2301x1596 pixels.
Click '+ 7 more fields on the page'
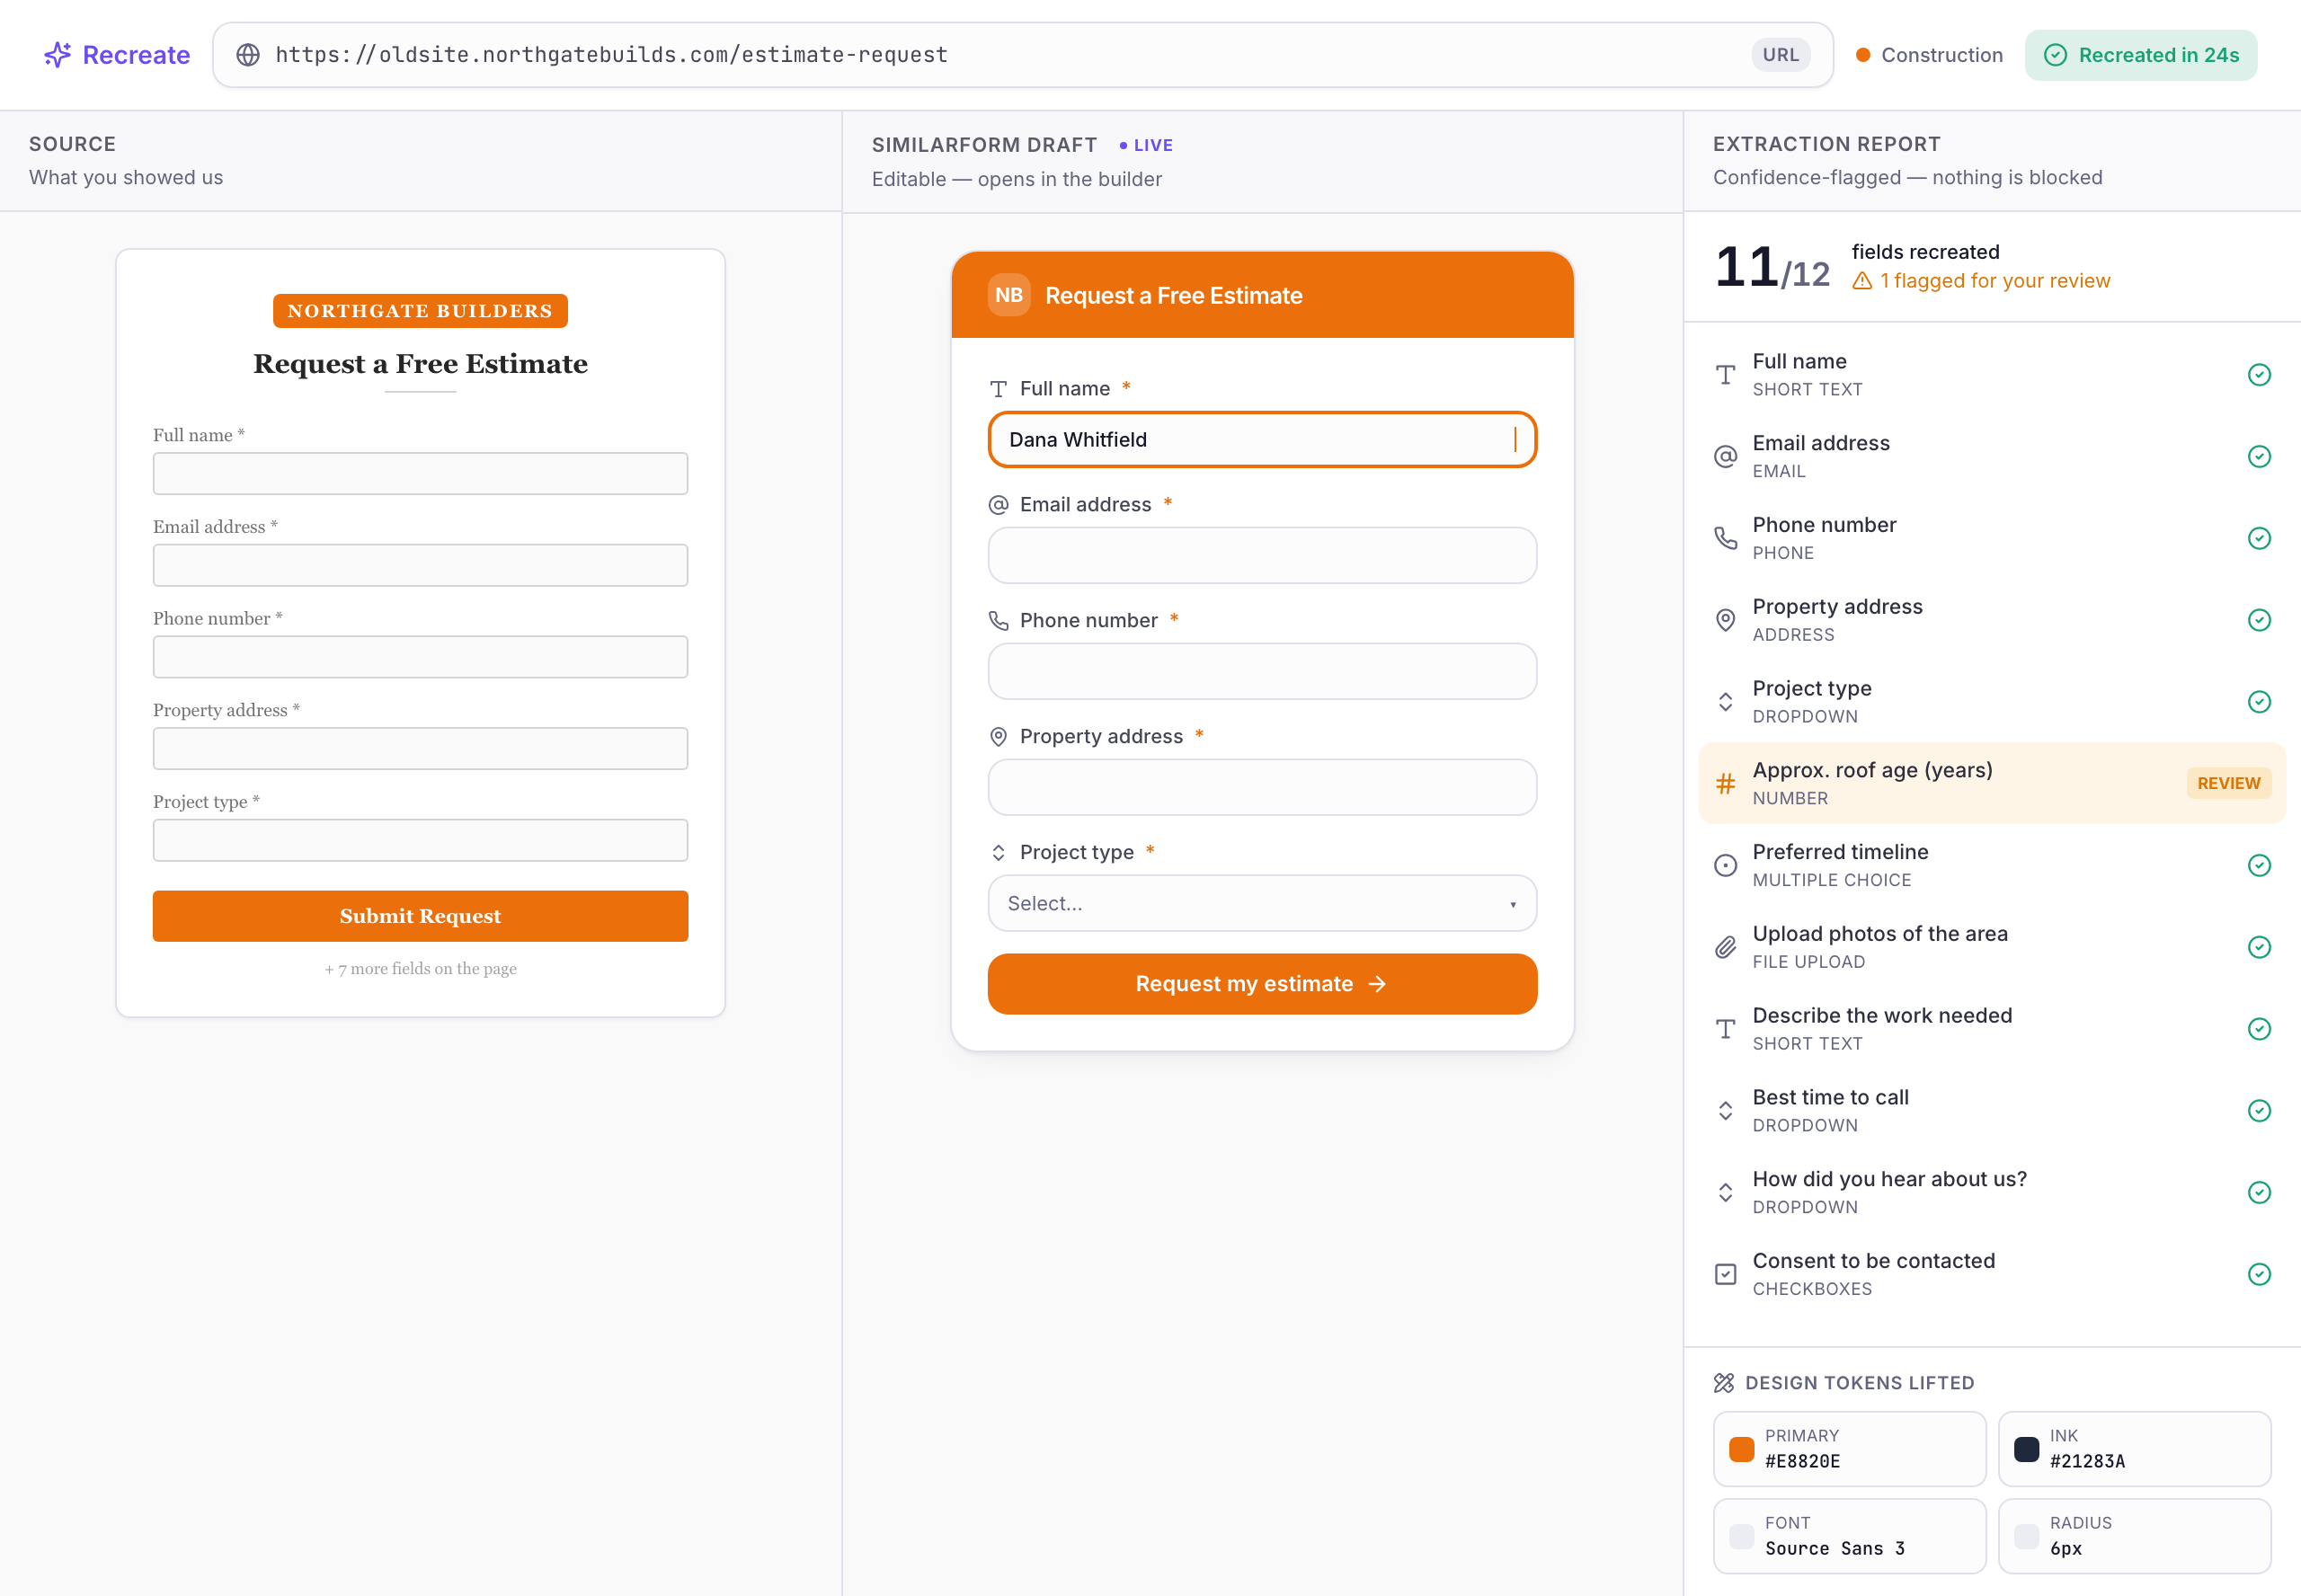click(x=420, y=968)
